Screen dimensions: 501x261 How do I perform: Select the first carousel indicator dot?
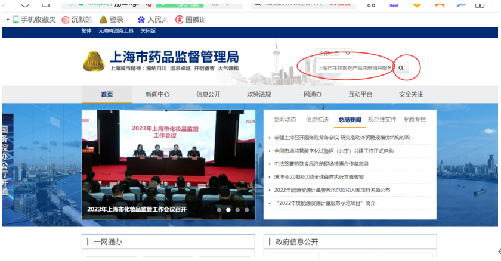[219, 210]
